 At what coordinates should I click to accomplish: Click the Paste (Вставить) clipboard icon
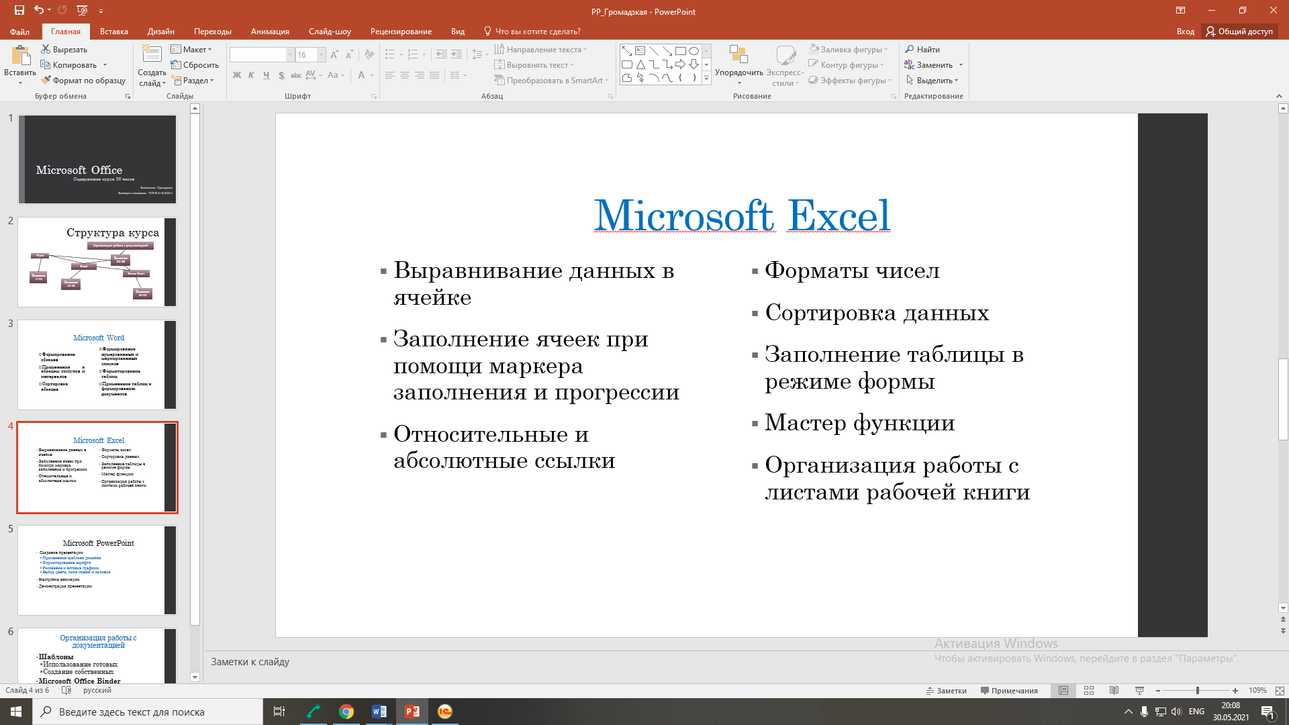coord(20,56)
